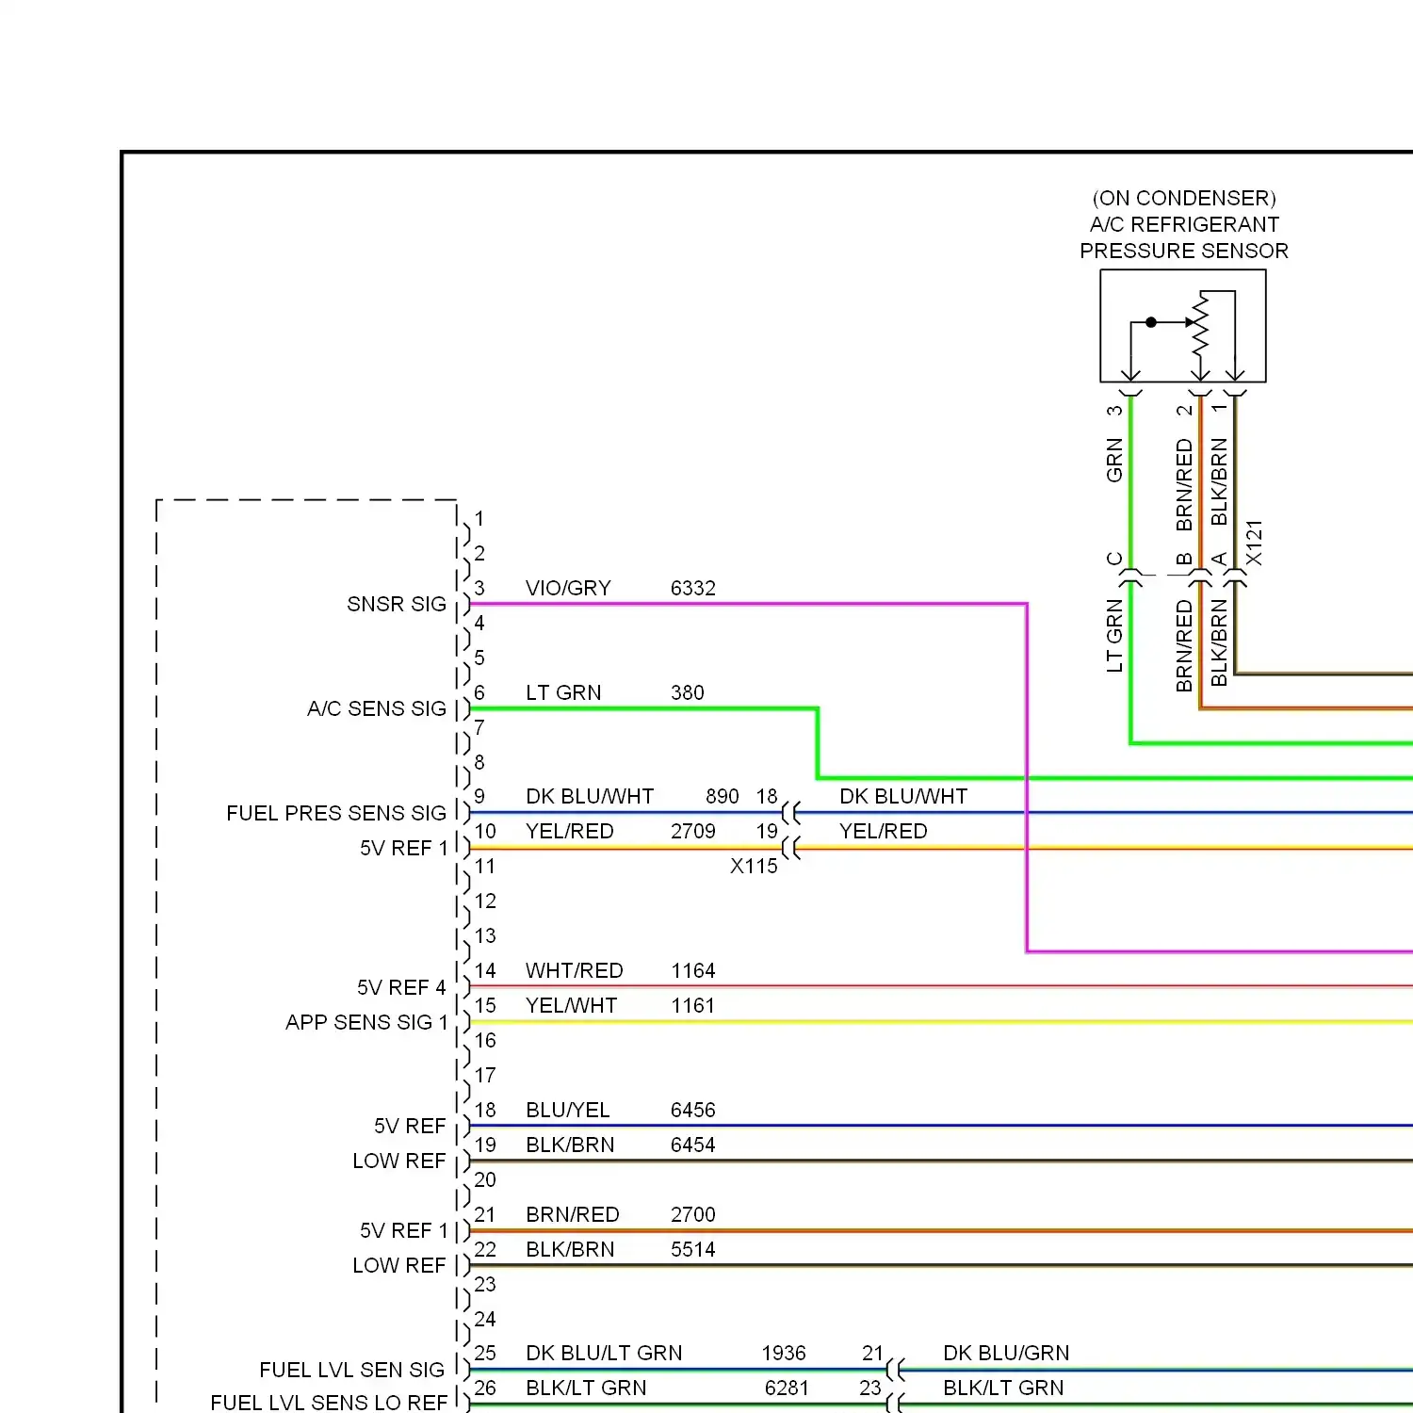1413x1413 pixels.
Task: Click the "FUEL LVL SEN SIG" label
Action: (351, 1370)
